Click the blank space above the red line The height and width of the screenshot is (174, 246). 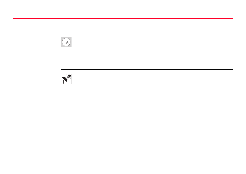[x=123, y=9]
